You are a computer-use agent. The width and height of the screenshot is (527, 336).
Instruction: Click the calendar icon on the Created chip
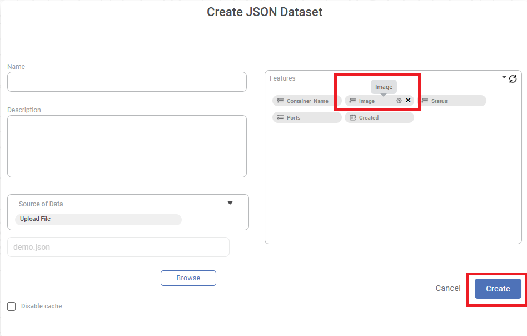coord(352,117)
